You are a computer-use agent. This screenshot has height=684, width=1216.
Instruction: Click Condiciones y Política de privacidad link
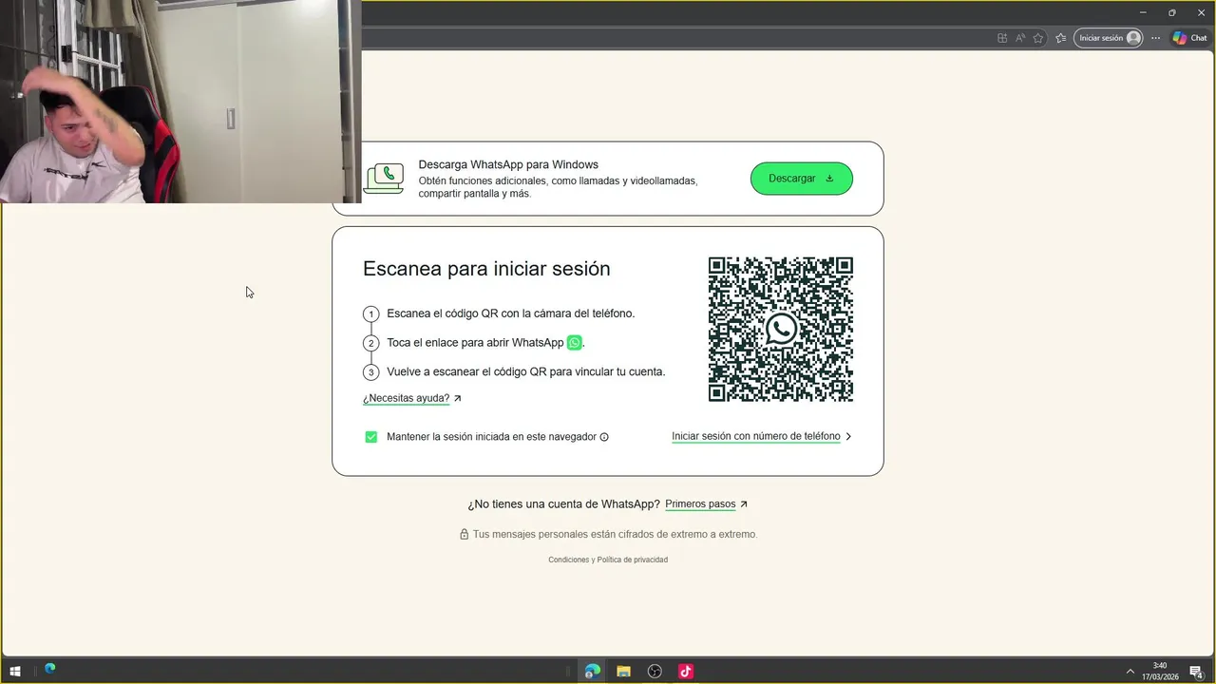click(608, 560)
